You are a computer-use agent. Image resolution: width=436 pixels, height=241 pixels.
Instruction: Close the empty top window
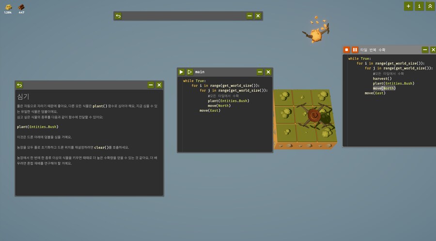pyautogui.click(x=258, y=16)
